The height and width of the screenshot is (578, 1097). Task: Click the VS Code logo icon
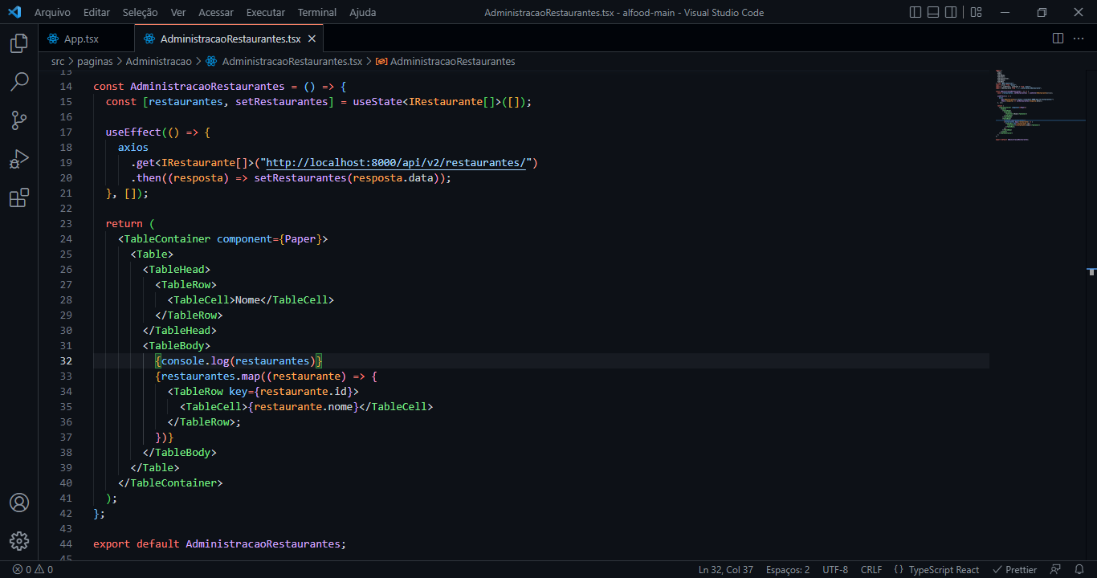pyautogui.click(x=14, y=12)
